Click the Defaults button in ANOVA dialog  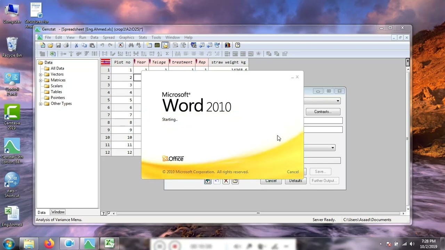(x=296, y=181)
